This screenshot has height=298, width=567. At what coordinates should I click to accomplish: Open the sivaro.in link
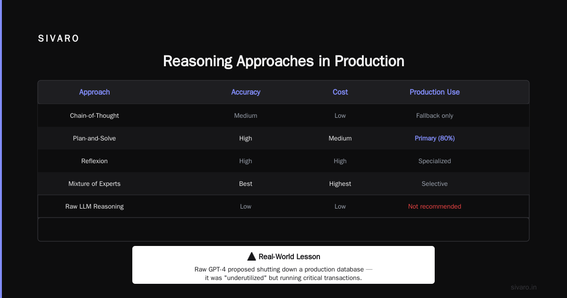click(x=524, y=287)
